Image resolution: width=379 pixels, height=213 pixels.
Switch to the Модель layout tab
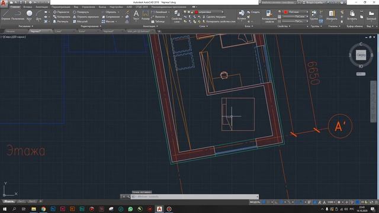point(9,201)
